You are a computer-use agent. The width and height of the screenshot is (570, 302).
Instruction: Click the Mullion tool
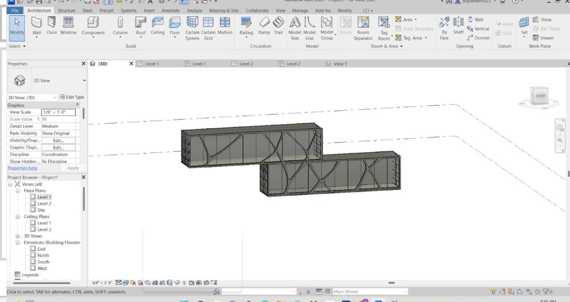pos(225,26)
